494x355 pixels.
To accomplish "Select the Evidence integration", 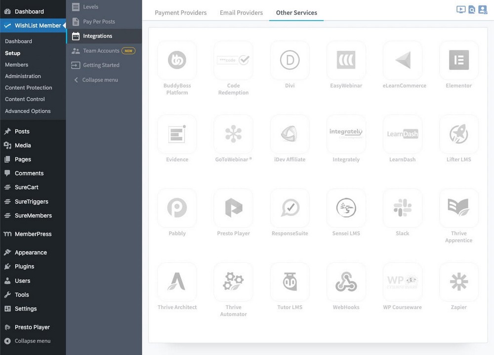I will [x=177, y=134].
